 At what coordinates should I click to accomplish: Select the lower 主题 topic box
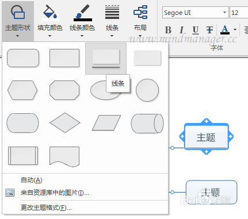pyautogui.click(x=212, y=192)
